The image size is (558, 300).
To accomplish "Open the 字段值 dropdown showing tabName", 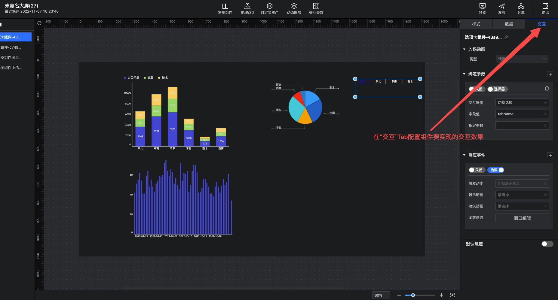I will [x=522, y=114].
